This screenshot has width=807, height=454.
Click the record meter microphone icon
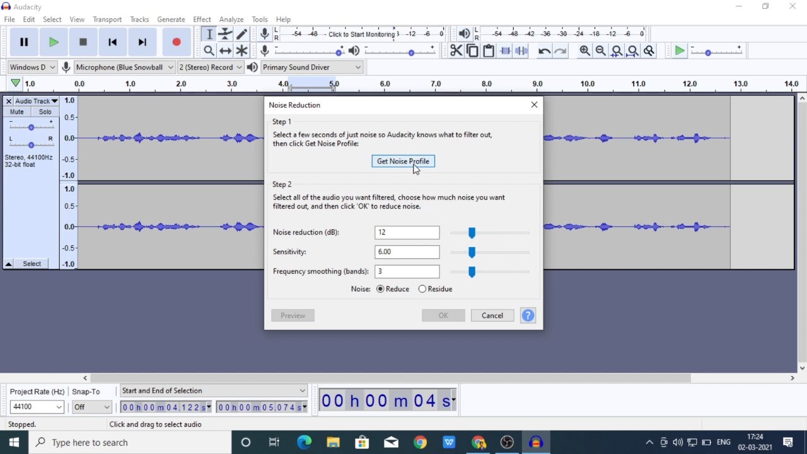pos(265,34)
